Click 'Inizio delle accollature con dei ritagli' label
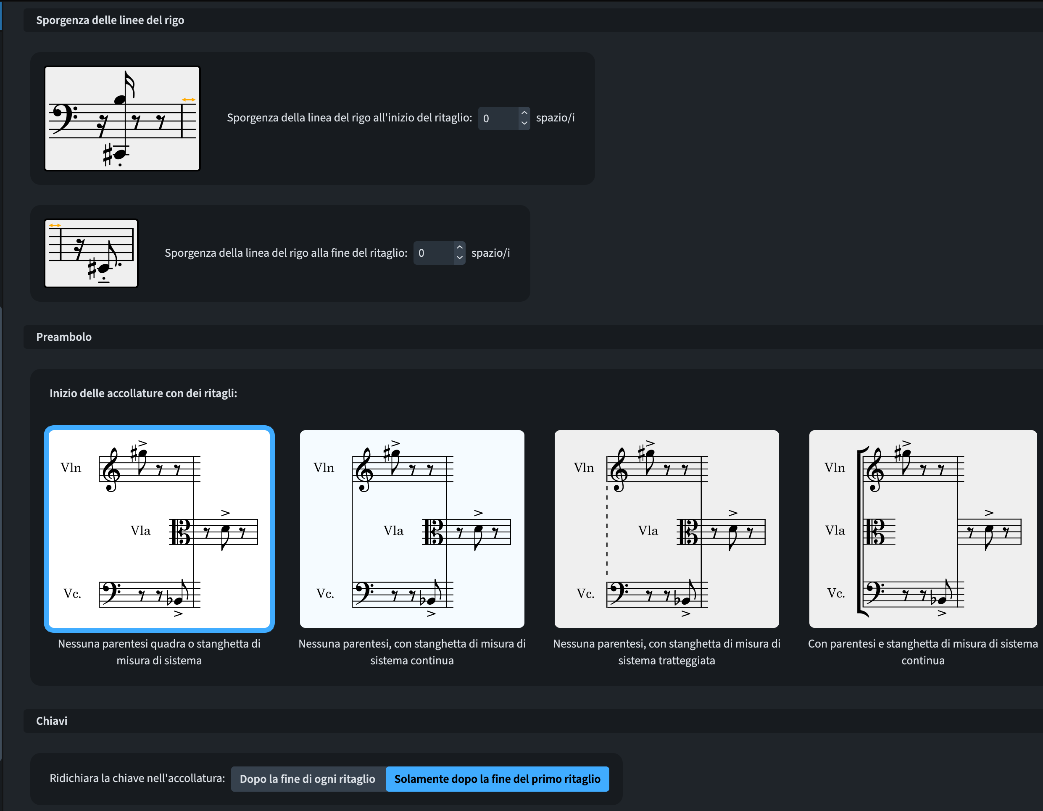The image size is (1043, 811). 143,393
